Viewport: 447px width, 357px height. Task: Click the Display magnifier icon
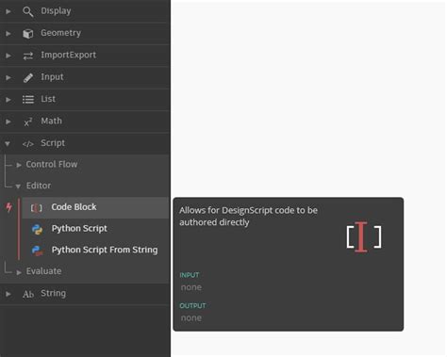(x=27, y=11)
